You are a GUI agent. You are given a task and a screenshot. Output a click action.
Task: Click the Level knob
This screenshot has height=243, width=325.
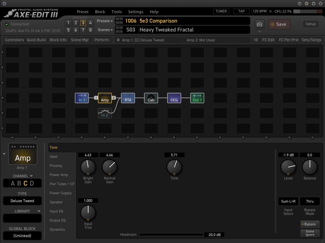click(x=288, y=167)
